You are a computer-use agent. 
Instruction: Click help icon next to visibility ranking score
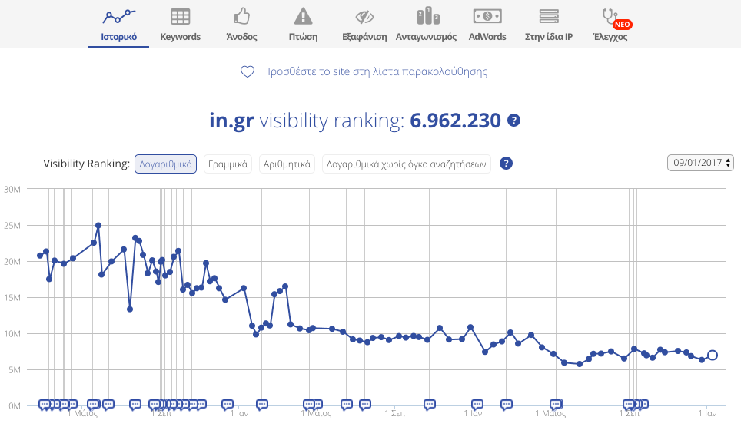tap(514, 121)
